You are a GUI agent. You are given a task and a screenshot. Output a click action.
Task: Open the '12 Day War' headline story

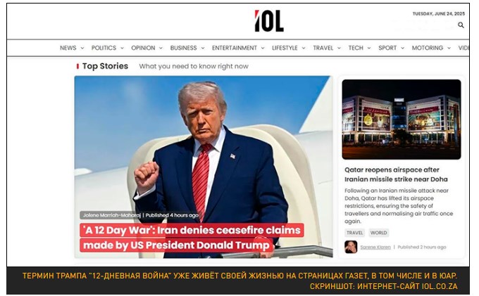(192, 238)
